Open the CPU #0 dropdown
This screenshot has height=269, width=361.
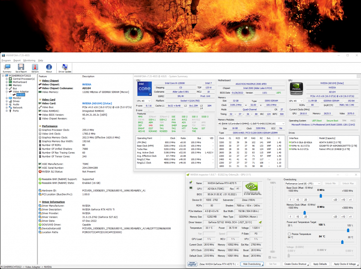[x=144, y=101]
